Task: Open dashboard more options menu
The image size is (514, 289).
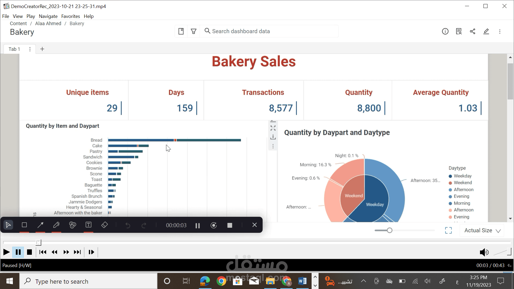Action: click(x=500, y=31)
